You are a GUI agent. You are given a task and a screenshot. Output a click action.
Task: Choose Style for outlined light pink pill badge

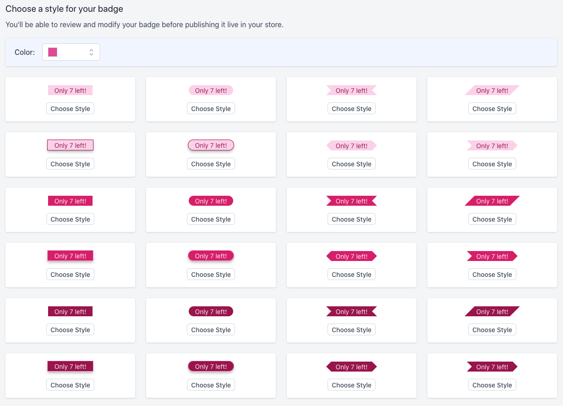(x=211, y=164)
